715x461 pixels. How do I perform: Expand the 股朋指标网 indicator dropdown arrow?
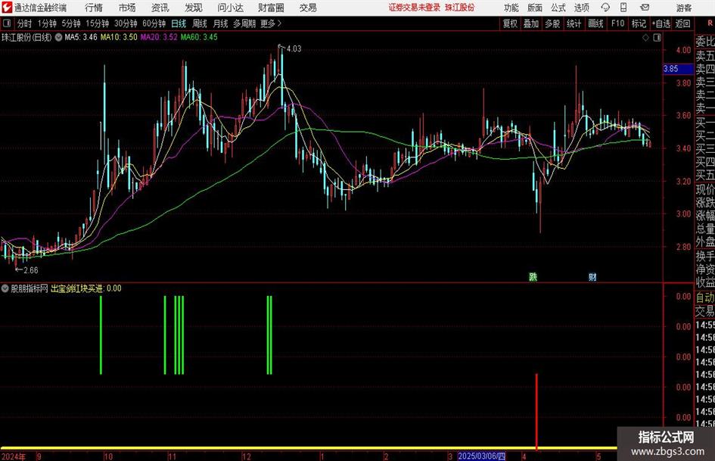(x=5, y=288)
